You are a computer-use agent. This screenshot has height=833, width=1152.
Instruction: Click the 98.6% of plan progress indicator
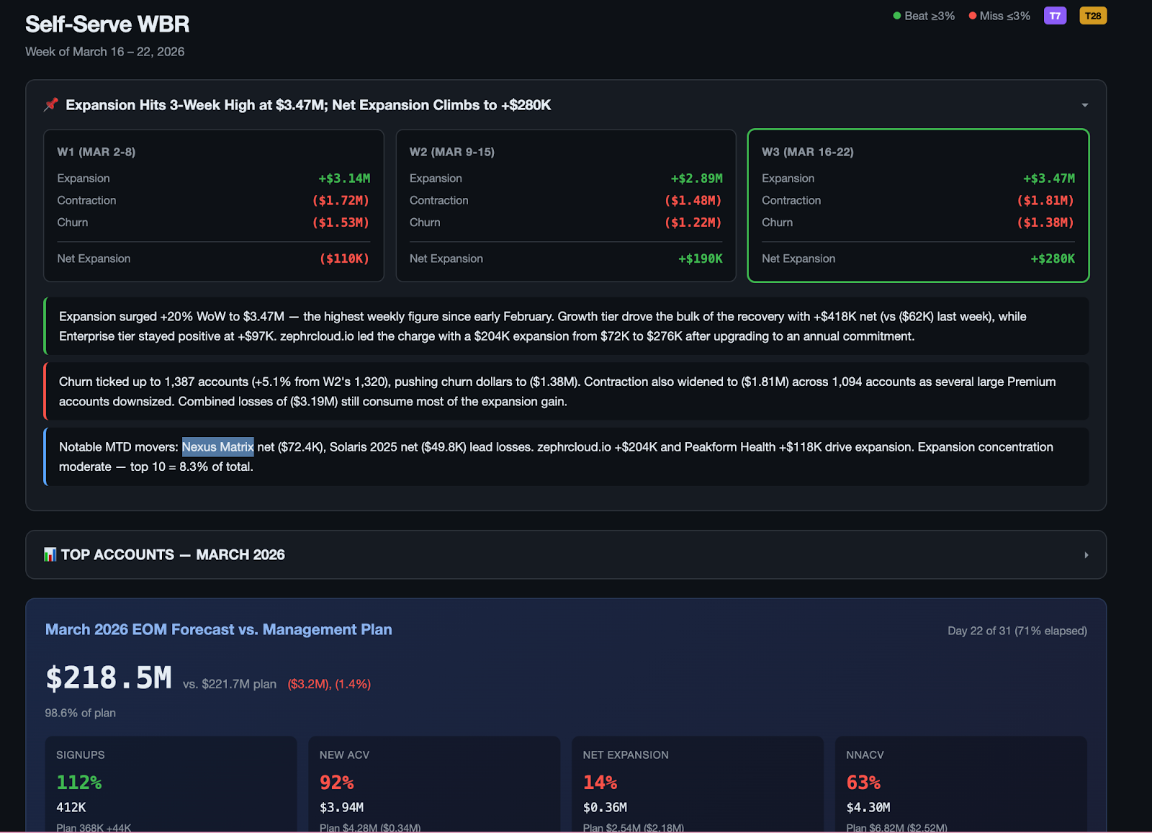(80, 713)
